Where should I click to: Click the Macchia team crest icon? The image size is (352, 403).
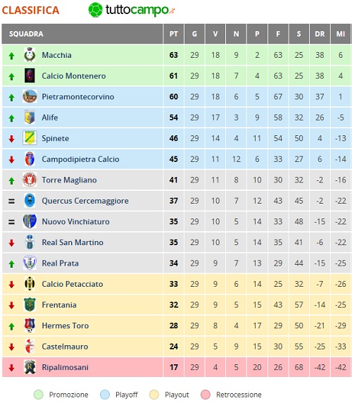(30, 54)
